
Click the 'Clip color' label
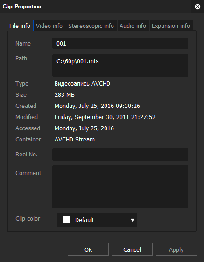coord(28,219)
